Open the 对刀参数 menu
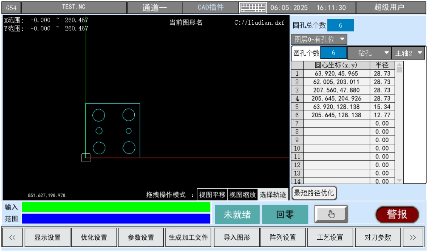 point(378,237)
